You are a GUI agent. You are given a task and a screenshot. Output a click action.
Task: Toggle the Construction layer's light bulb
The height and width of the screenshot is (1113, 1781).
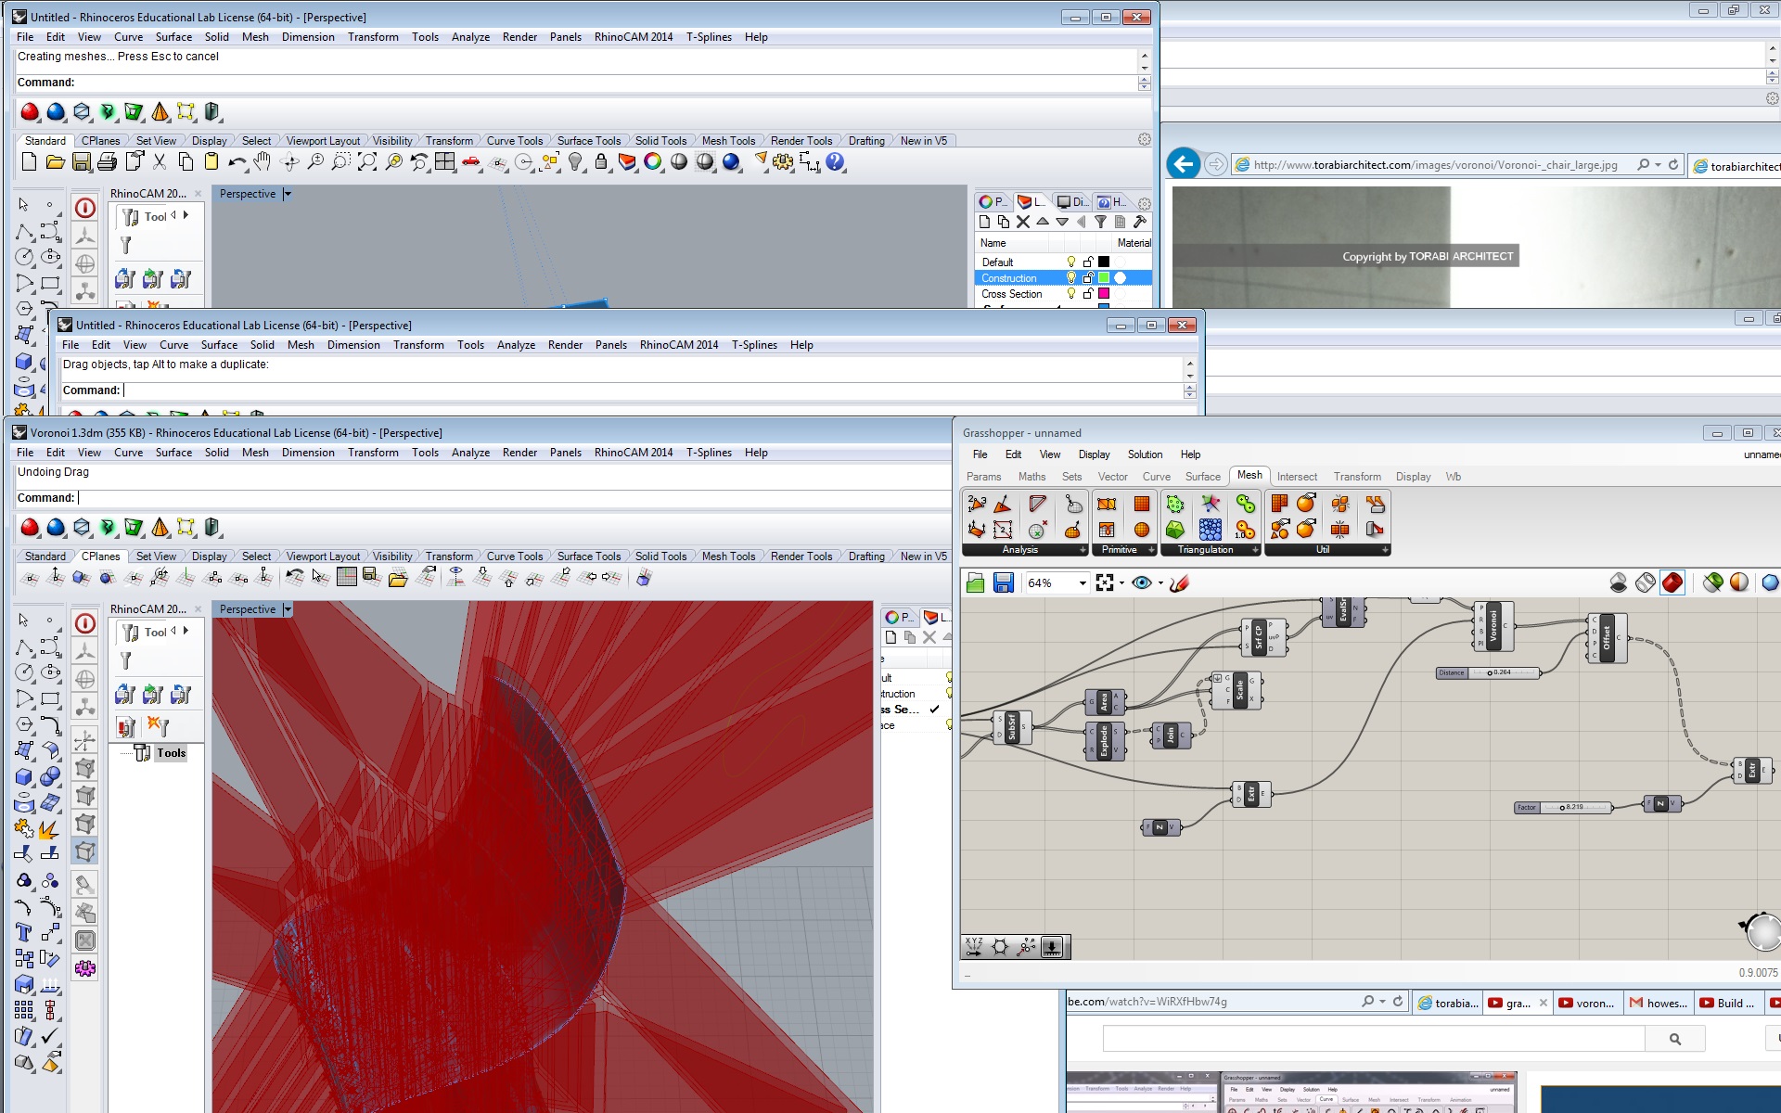[x=1070, y=278]
